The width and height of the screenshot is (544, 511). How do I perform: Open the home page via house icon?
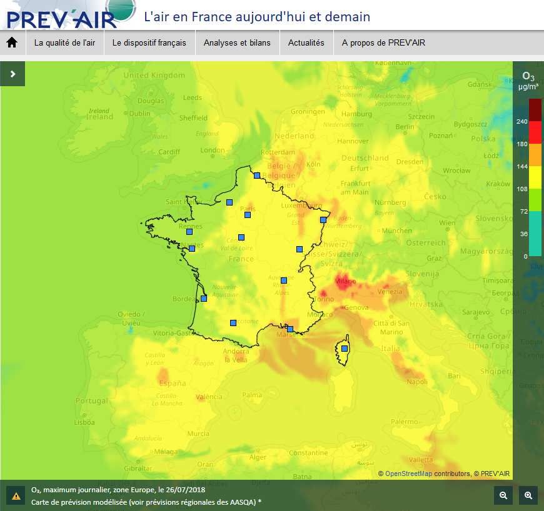[x=12, y=42]
